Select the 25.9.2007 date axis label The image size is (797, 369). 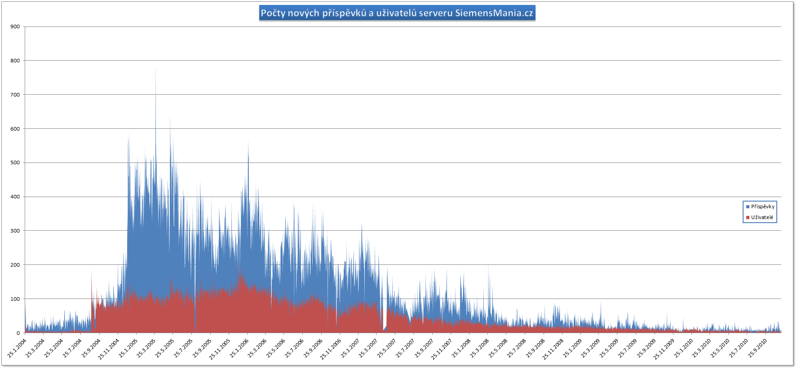[424, 348]
